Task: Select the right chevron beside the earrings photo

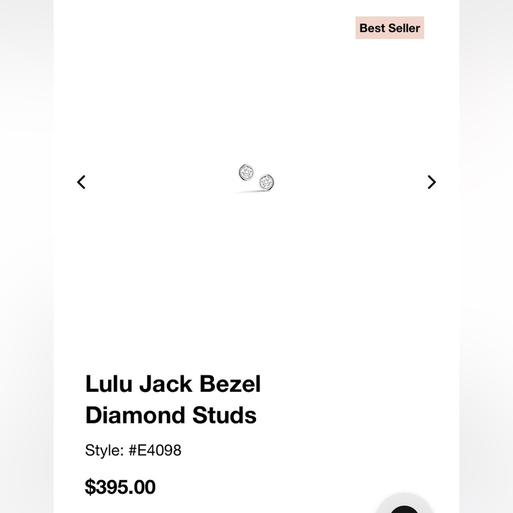Action: [431, 182]
